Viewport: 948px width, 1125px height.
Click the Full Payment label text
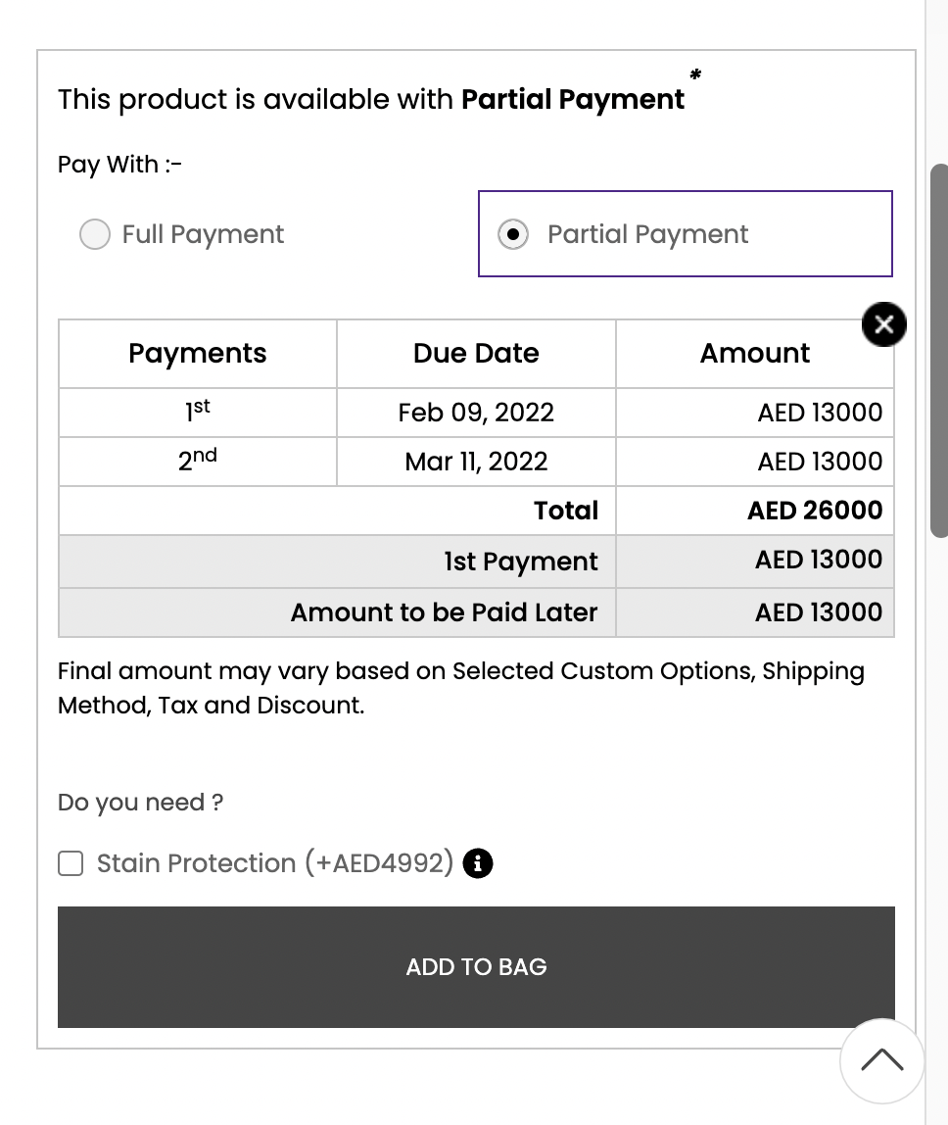pos(203,234)
